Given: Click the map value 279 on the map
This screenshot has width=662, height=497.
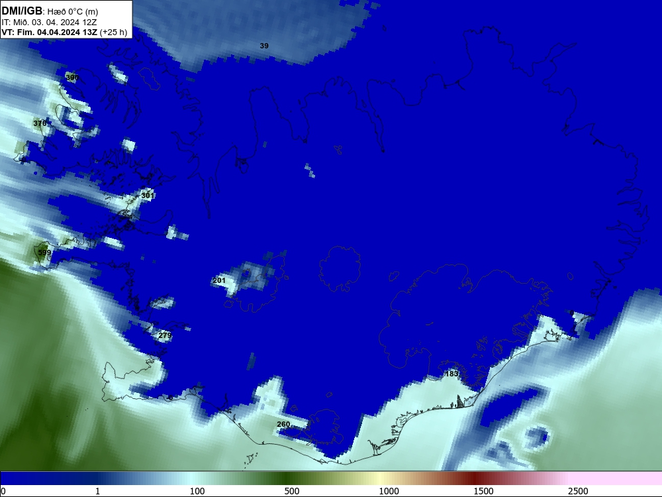Looking at the screenshot, I should pyautogui.click(x=165, y=335).
